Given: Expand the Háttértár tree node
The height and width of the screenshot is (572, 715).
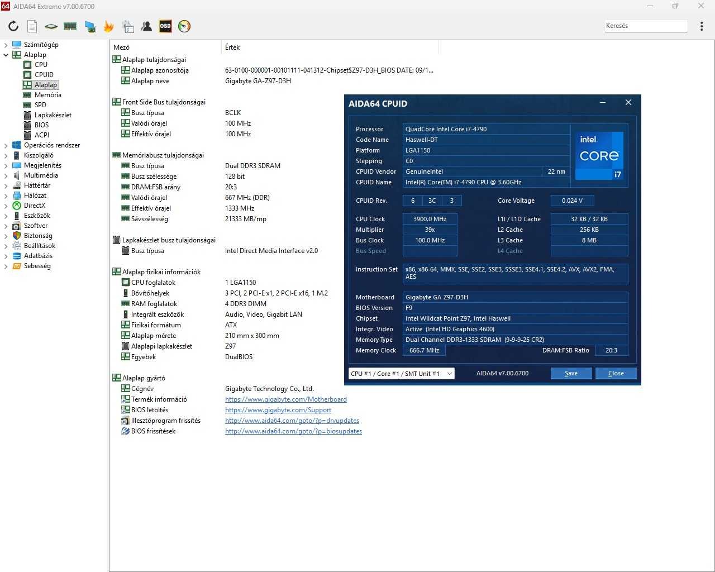Looking at the screenshot, I should pos(6,185).
